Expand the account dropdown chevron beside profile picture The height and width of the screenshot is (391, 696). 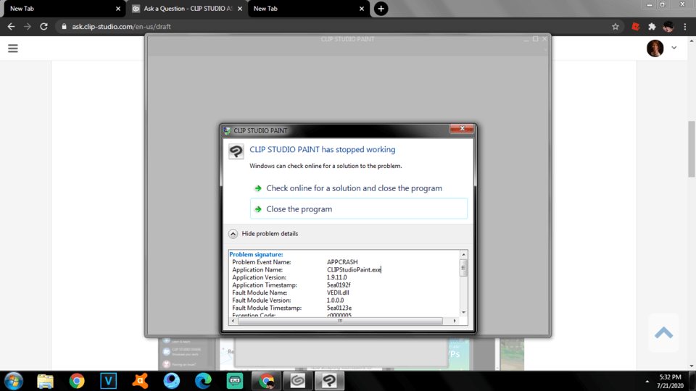tap(674, 48)
